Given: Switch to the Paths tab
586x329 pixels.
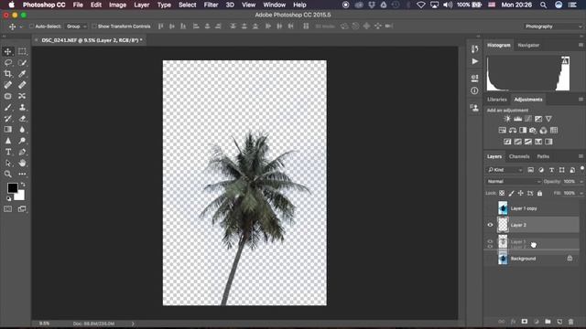Looking at the screenshot, I should point(543,156).
